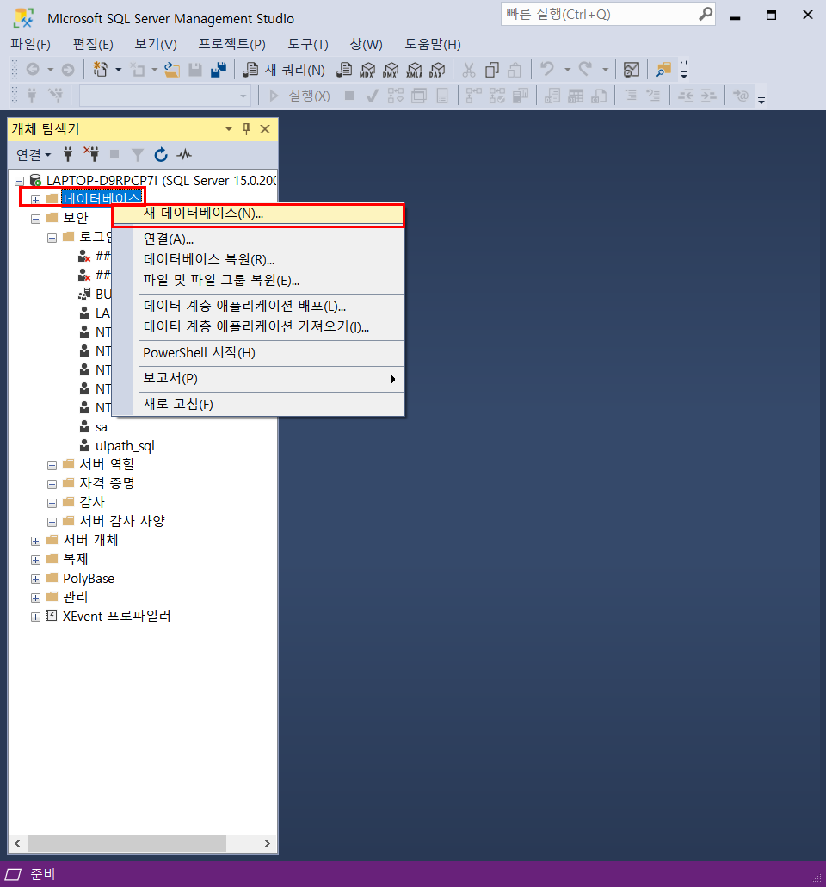826x887 pixels.
Task: Click the Navigate Forward icon
Action: [x=68, y=70]
